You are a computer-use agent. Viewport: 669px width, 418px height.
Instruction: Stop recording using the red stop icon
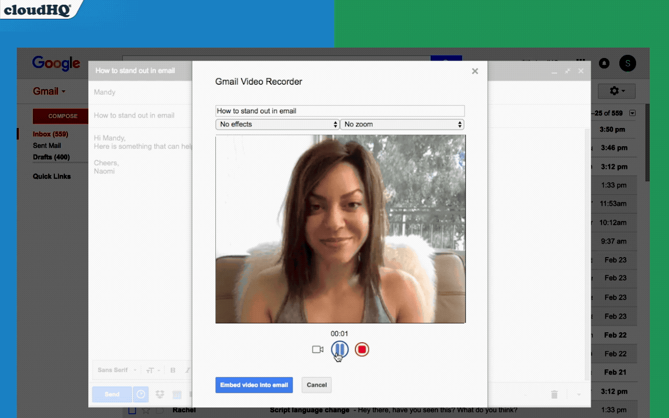point(362,349)
